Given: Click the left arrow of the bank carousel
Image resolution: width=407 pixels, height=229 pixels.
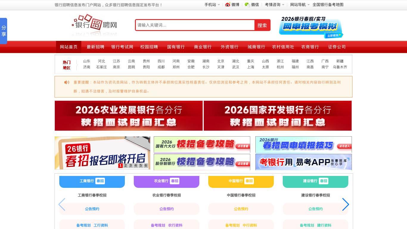Looking at the screenshot, I should click(x=62, y=205).
